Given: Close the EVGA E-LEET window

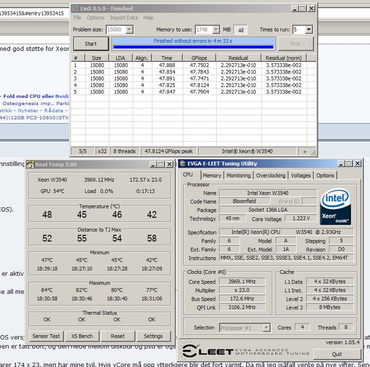Looking at the screenshot, I should pyautogui.click(x=358, y=164).
